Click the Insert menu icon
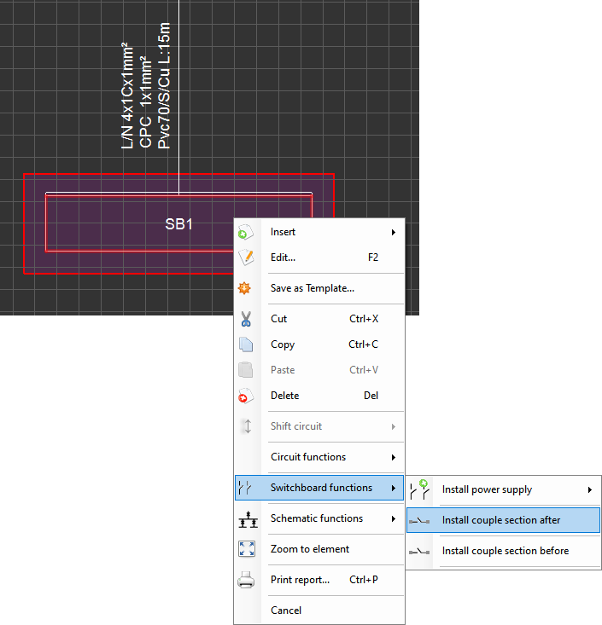Screen dimensions: 602x625 pyautogui.click(x=246, y=233)
